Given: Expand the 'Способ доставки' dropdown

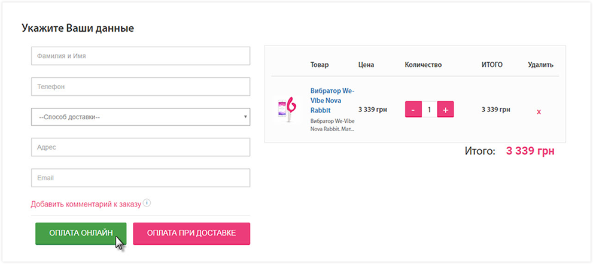Looking at the screenshot, I should (x=141, y=117).
